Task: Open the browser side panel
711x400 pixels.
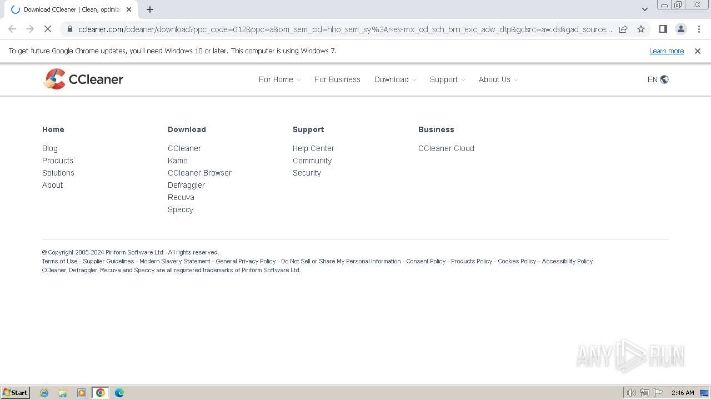Action: click(663, 29)
